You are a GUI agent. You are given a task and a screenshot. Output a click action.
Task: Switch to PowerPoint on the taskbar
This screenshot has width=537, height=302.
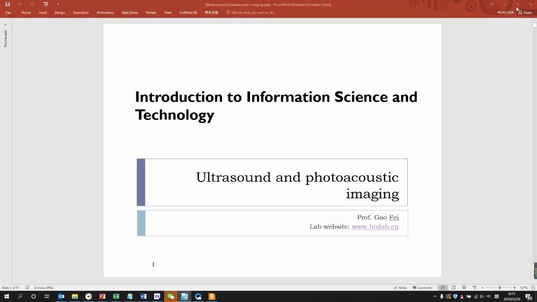102,297
